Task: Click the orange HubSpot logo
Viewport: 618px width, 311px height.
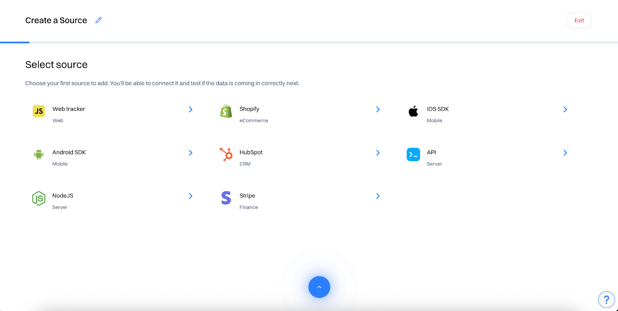Action: pyautogui.click(x=226, y=154)
